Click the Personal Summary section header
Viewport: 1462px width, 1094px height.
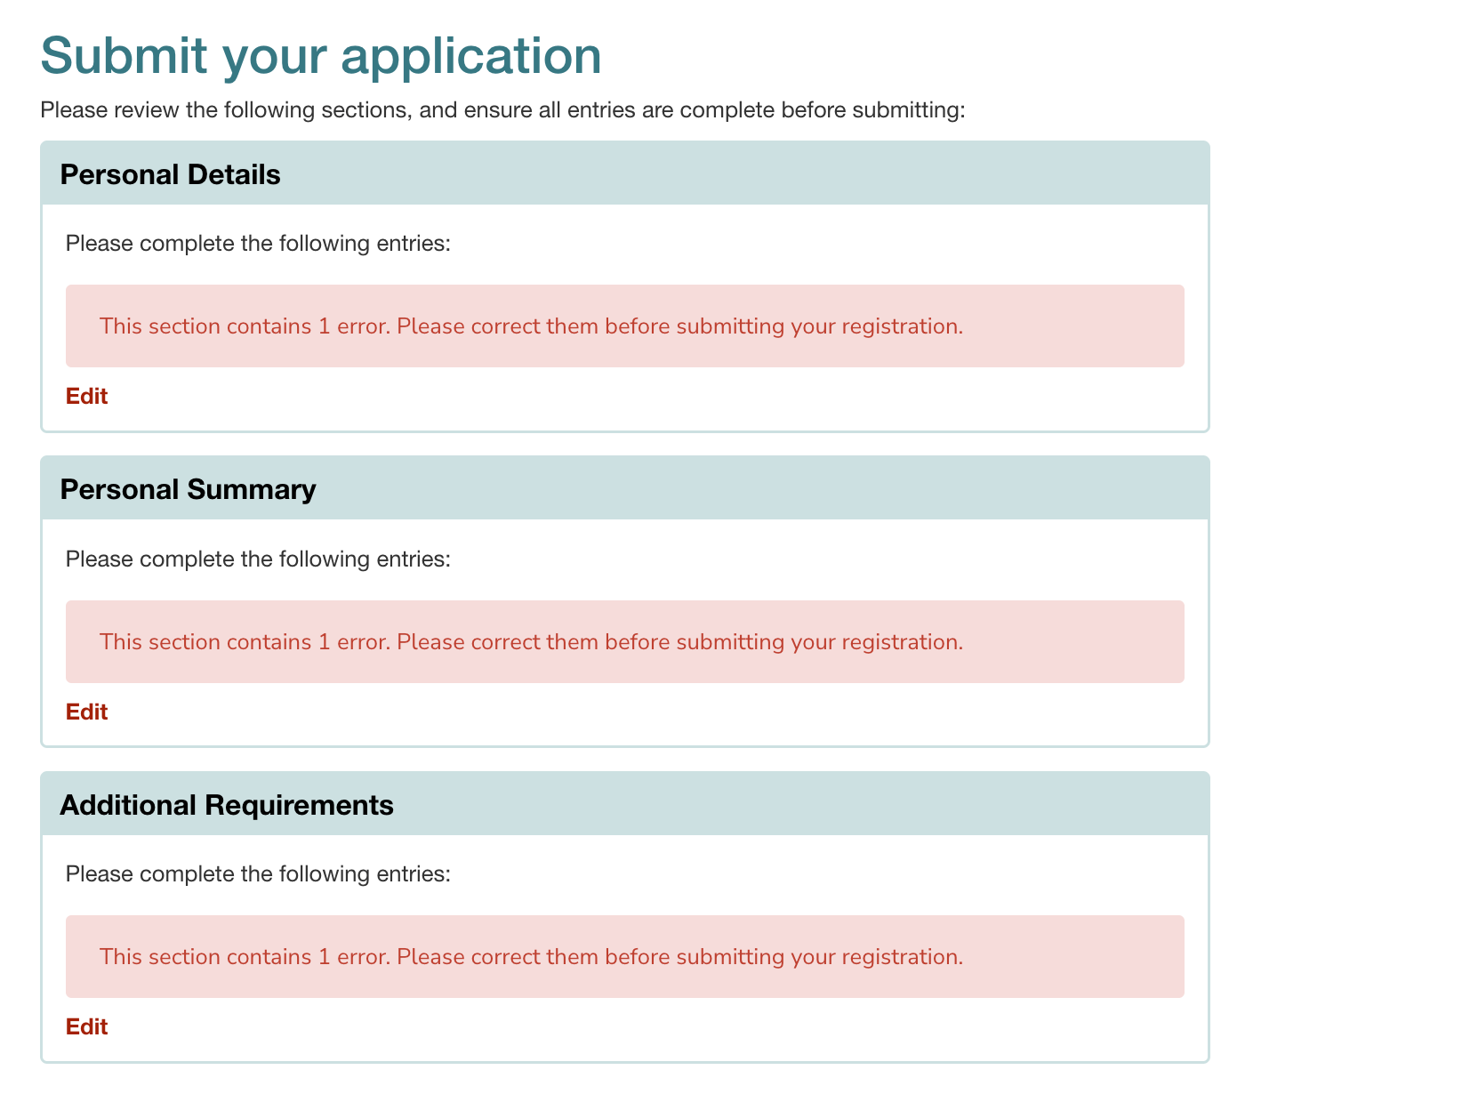point(187,488)
